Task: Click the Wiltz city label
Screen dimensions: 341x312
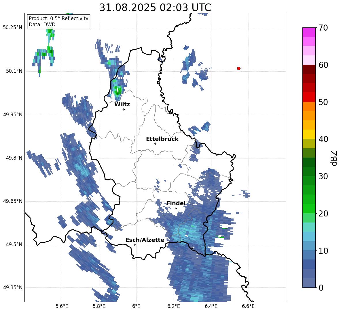Action: (122, 104)
